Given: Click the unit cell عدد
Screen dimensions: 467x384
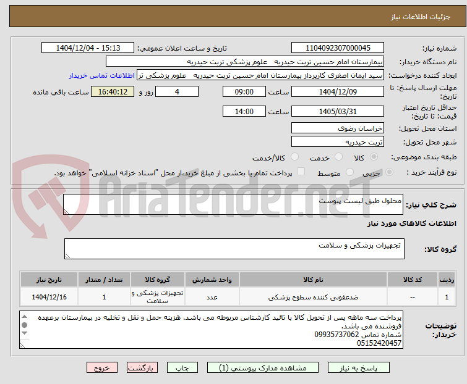Looking at the screenshot, I should click(212, 297).
